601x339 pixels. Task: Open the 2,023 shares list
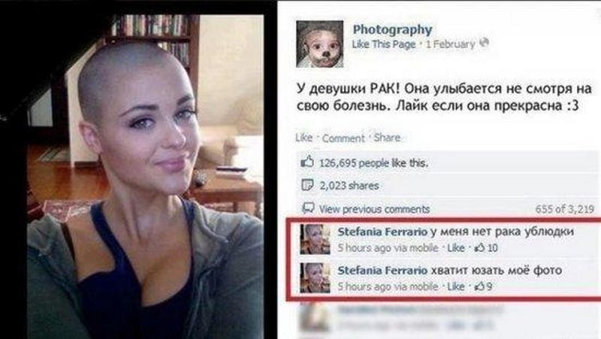point(349,186)
